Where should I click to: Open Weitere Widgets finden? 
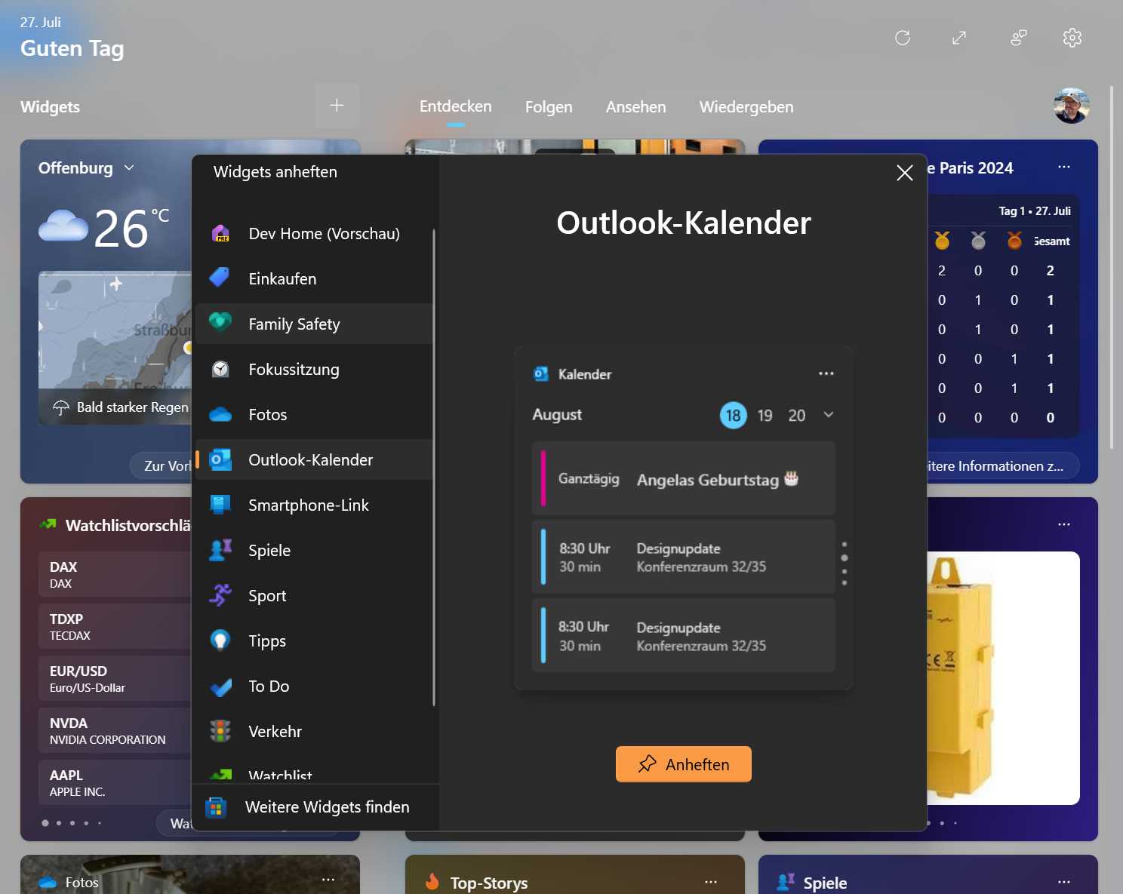coord(326,806)
